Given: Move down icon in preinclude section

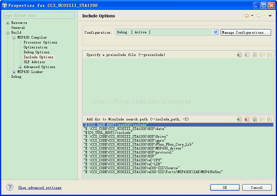Looking at the screenshot, I should pos(269,55).
